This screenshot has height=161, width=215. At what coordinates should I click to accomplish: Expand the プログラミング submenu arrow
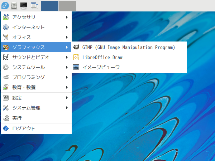point(67,77)
